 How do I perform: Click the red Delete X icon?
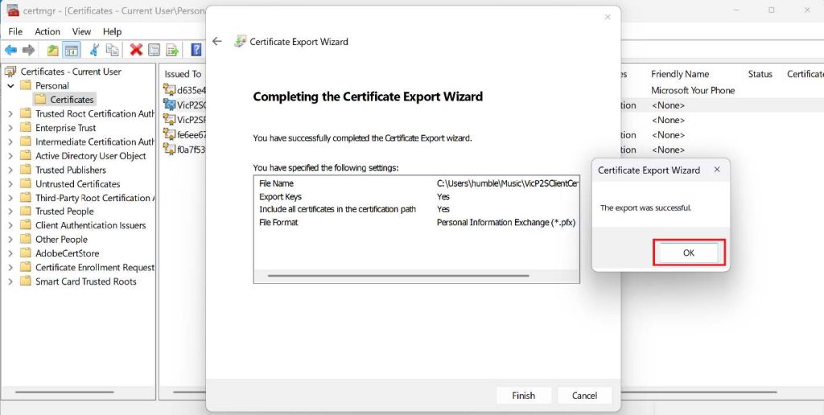(x=136, y=50)
